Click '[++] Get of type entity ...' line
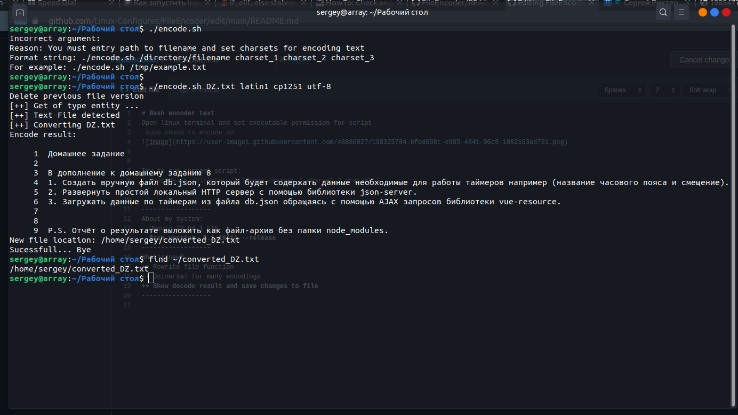The width and height of the screenshot is (738, 415). [x=74, y=106]
